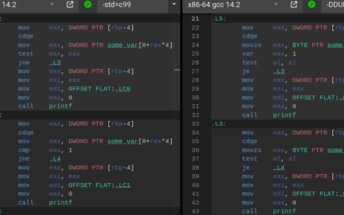The height and width of the screenshot is (215, 344).
Task: Click line number 21 in right pane gutter
Action: click(195, 19)
